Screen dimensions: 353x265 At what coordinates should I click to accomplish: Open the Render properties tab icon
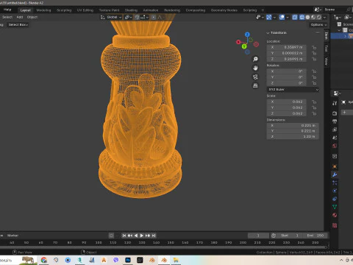(335, 113)
